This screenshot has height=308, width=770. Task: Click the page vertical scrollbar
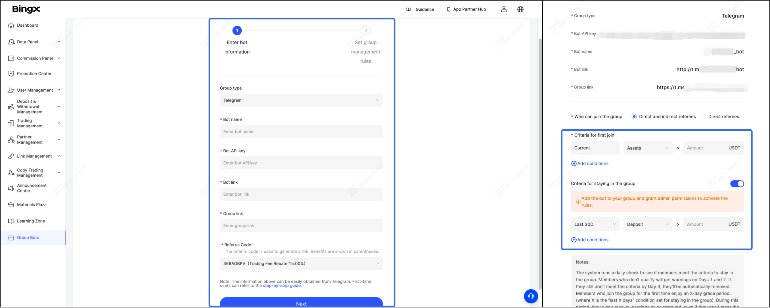point(540,164)
